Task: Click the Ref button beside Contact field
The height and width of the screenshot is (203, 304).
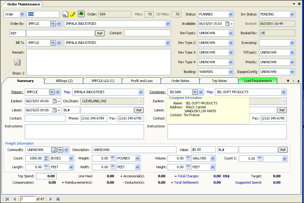Action: click(100, 33)
